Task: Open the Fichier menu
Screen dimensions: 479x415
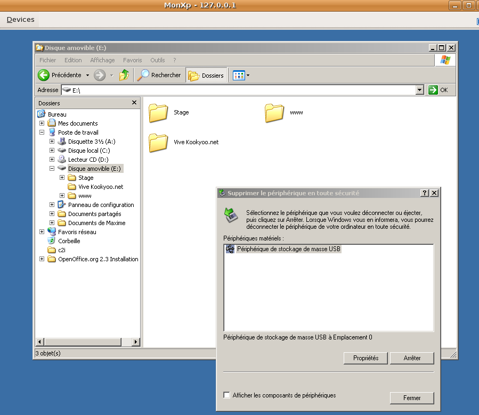Action: pyautogui.click(x=47, y=60)
